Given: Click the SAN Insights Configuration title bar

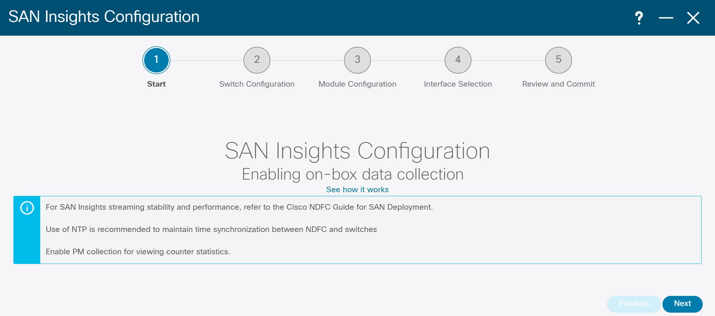Looking at the screenshot, I should [x=104, y=17].
